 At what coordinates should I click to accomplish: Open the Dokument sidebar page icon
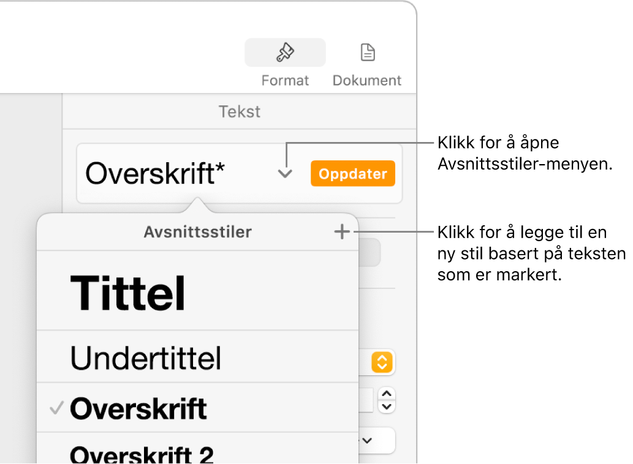368,53
